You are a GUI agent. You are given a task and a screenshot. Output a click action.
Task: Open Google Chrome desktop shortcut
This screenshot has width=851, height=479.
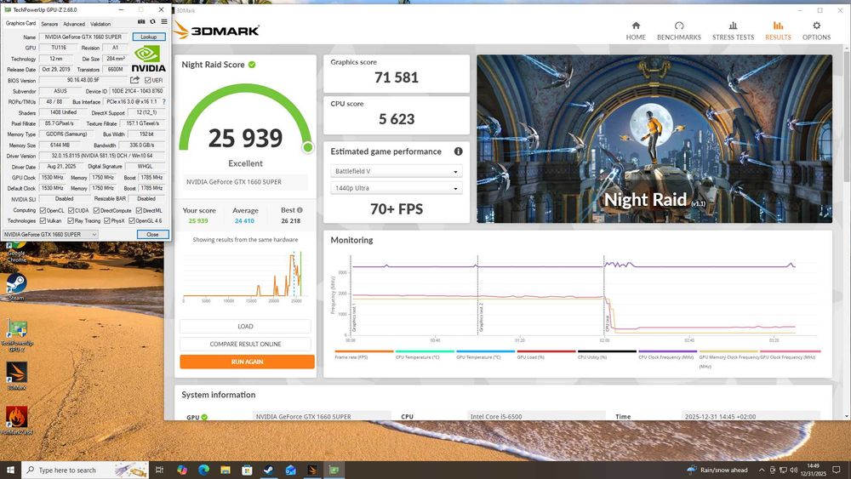point(16,252)
